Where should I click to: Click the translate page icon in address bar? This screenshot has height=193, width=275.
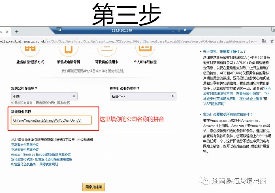[264, 41]
